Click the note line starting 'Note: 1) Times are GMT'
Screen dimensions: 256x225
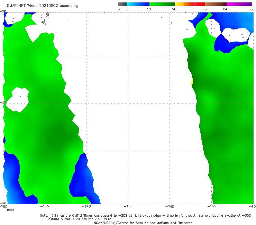click(145, 216)
